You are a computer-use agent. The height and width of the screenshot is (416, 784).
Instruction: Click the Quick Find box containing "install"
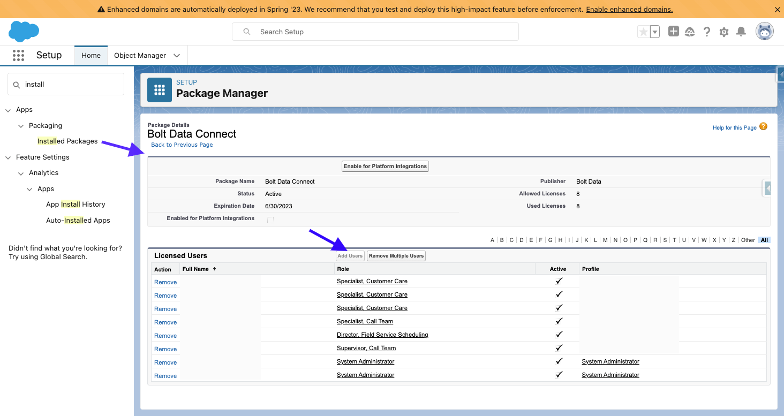(x=66, y=84)
